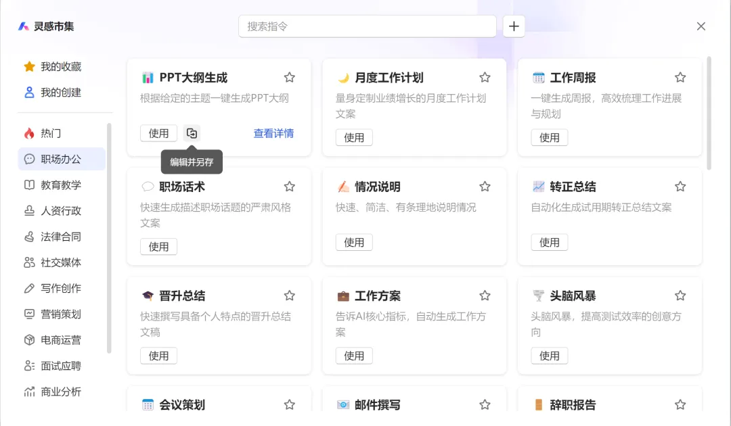The height and width of the screenshot is (426, 731).
Task: Click the sidebar category scrollbar
Action: (x=109, y=238)
